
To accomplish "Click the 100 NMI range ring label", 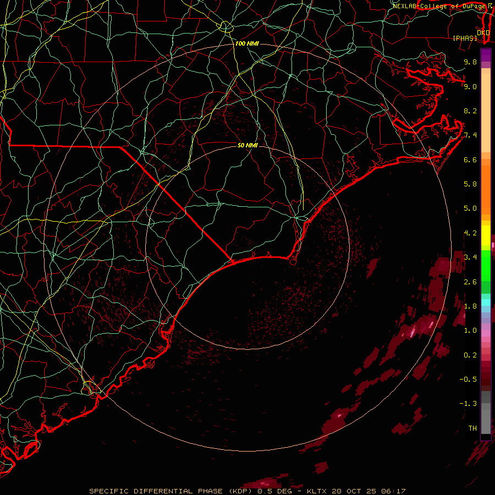I will point(247,43).
